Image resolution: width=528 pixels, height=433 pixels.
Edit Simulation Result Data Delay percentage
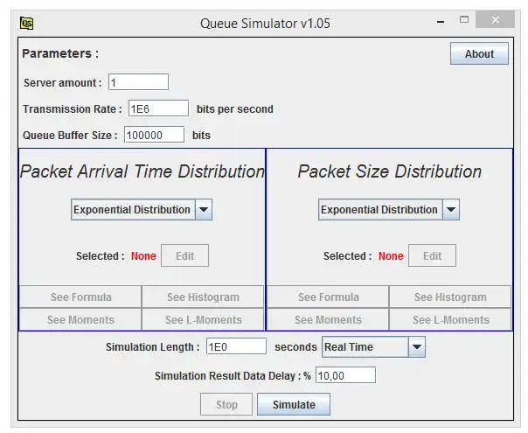click(x=345, y=375)
